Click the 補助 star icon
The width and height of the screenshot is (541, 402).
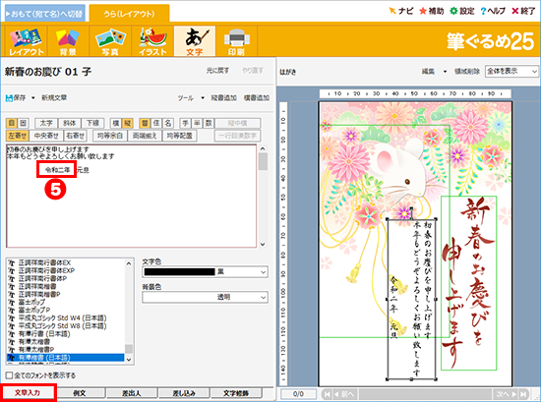pyautogui.click(x=423, y=11)
